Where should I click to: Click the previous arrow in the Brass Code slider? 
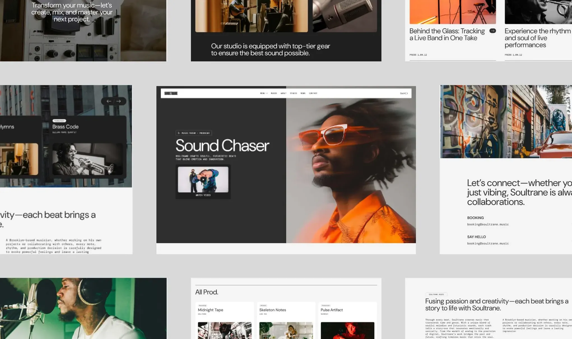click(x=109, y=101)
